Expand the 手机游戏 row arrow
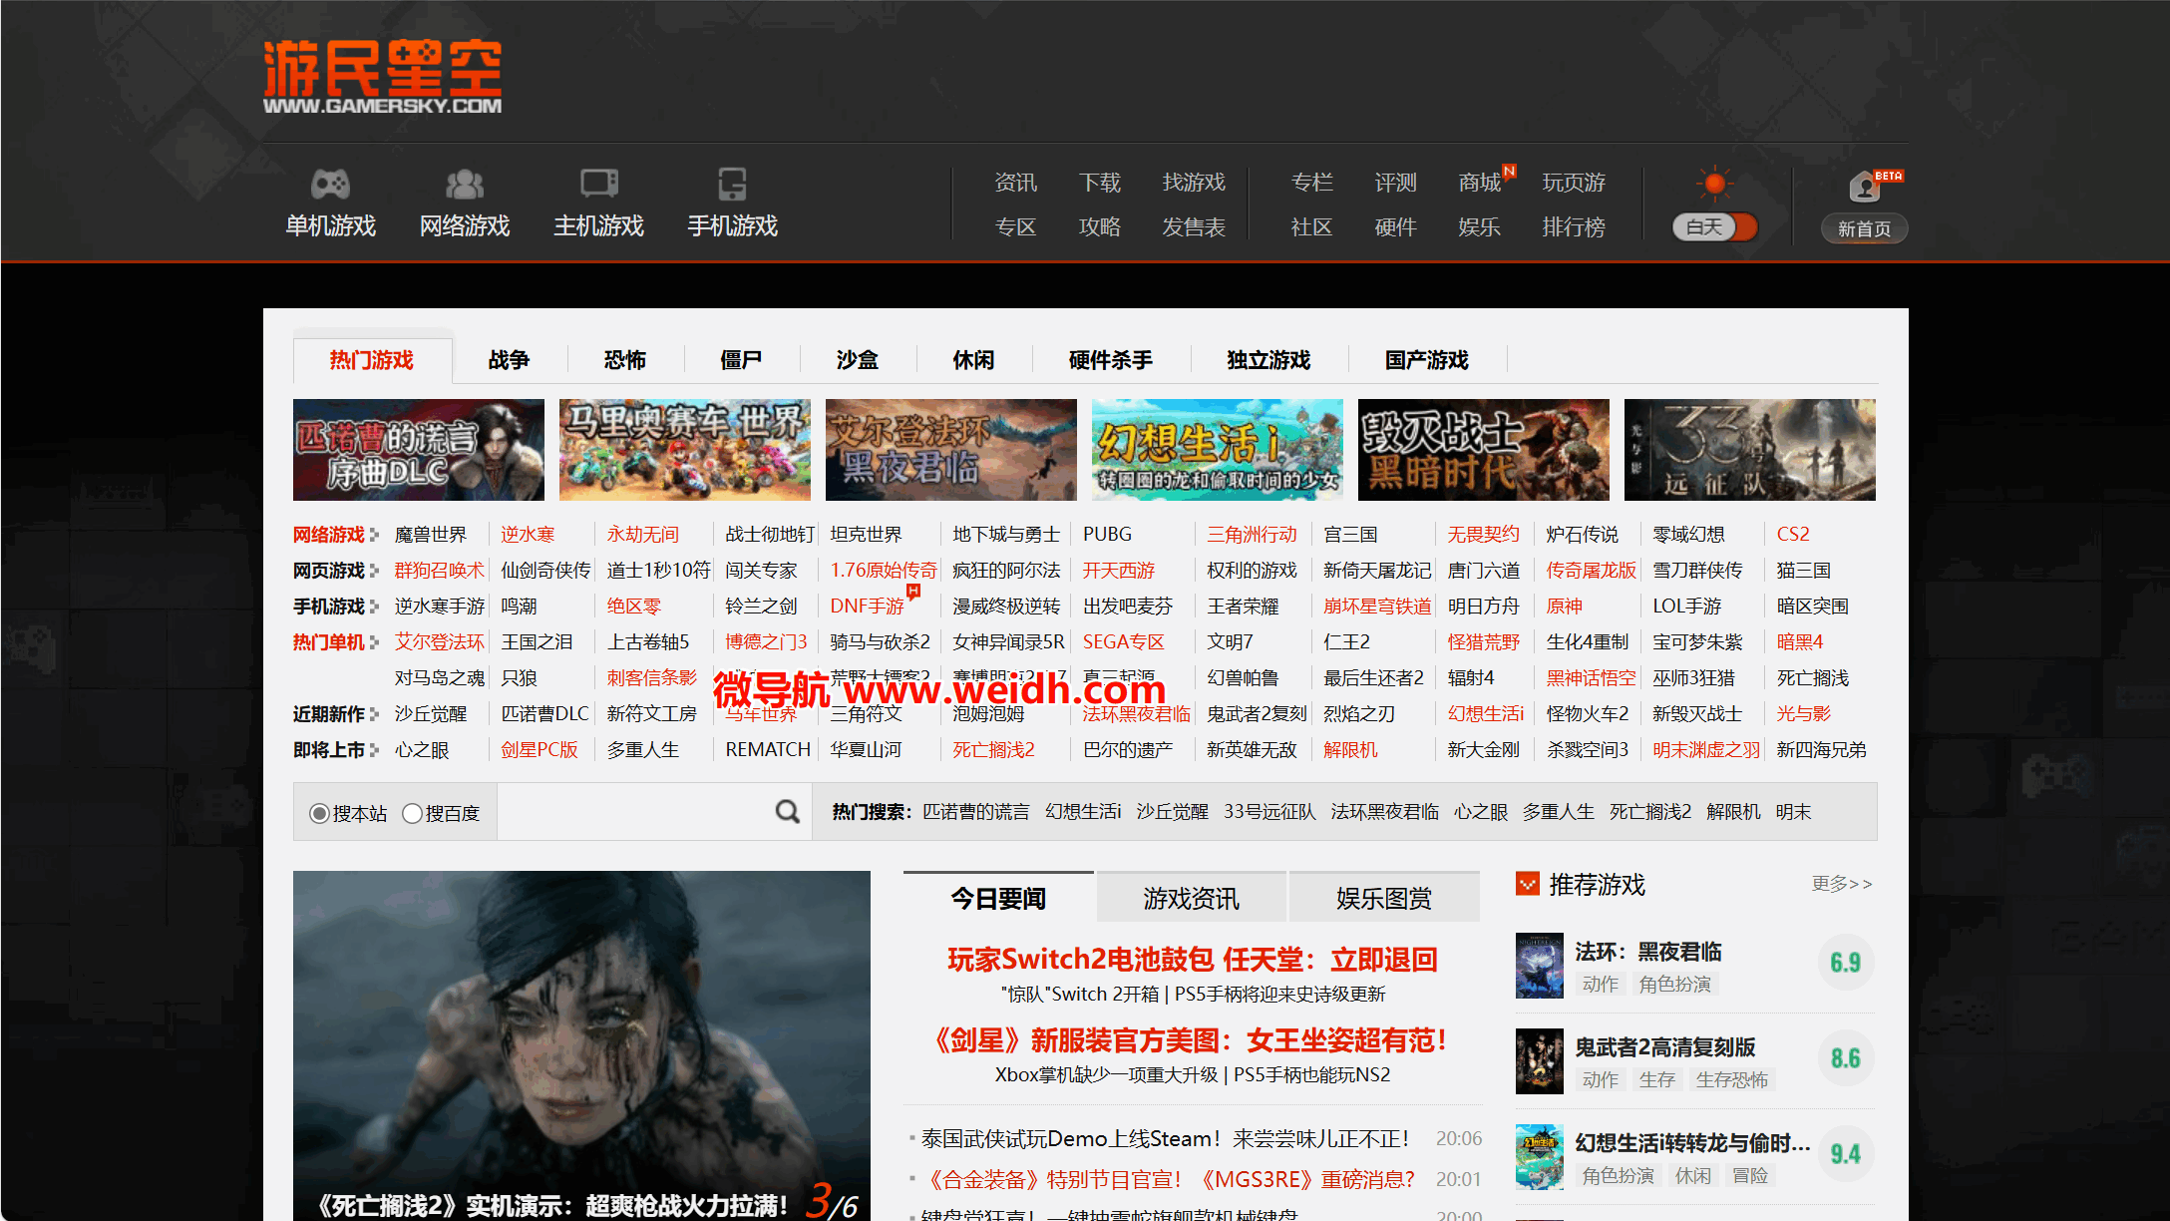Image resolution: width=2170 pixels, height=1221 pixels. click(374, 607)
